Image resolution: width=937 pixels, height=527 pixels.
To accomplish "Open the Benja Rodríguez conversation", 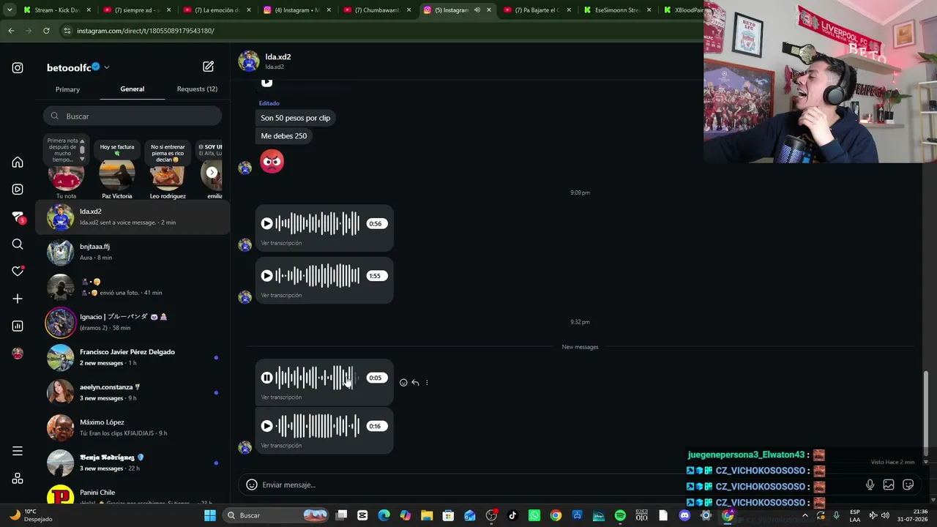I will click(x=132, y=463).
